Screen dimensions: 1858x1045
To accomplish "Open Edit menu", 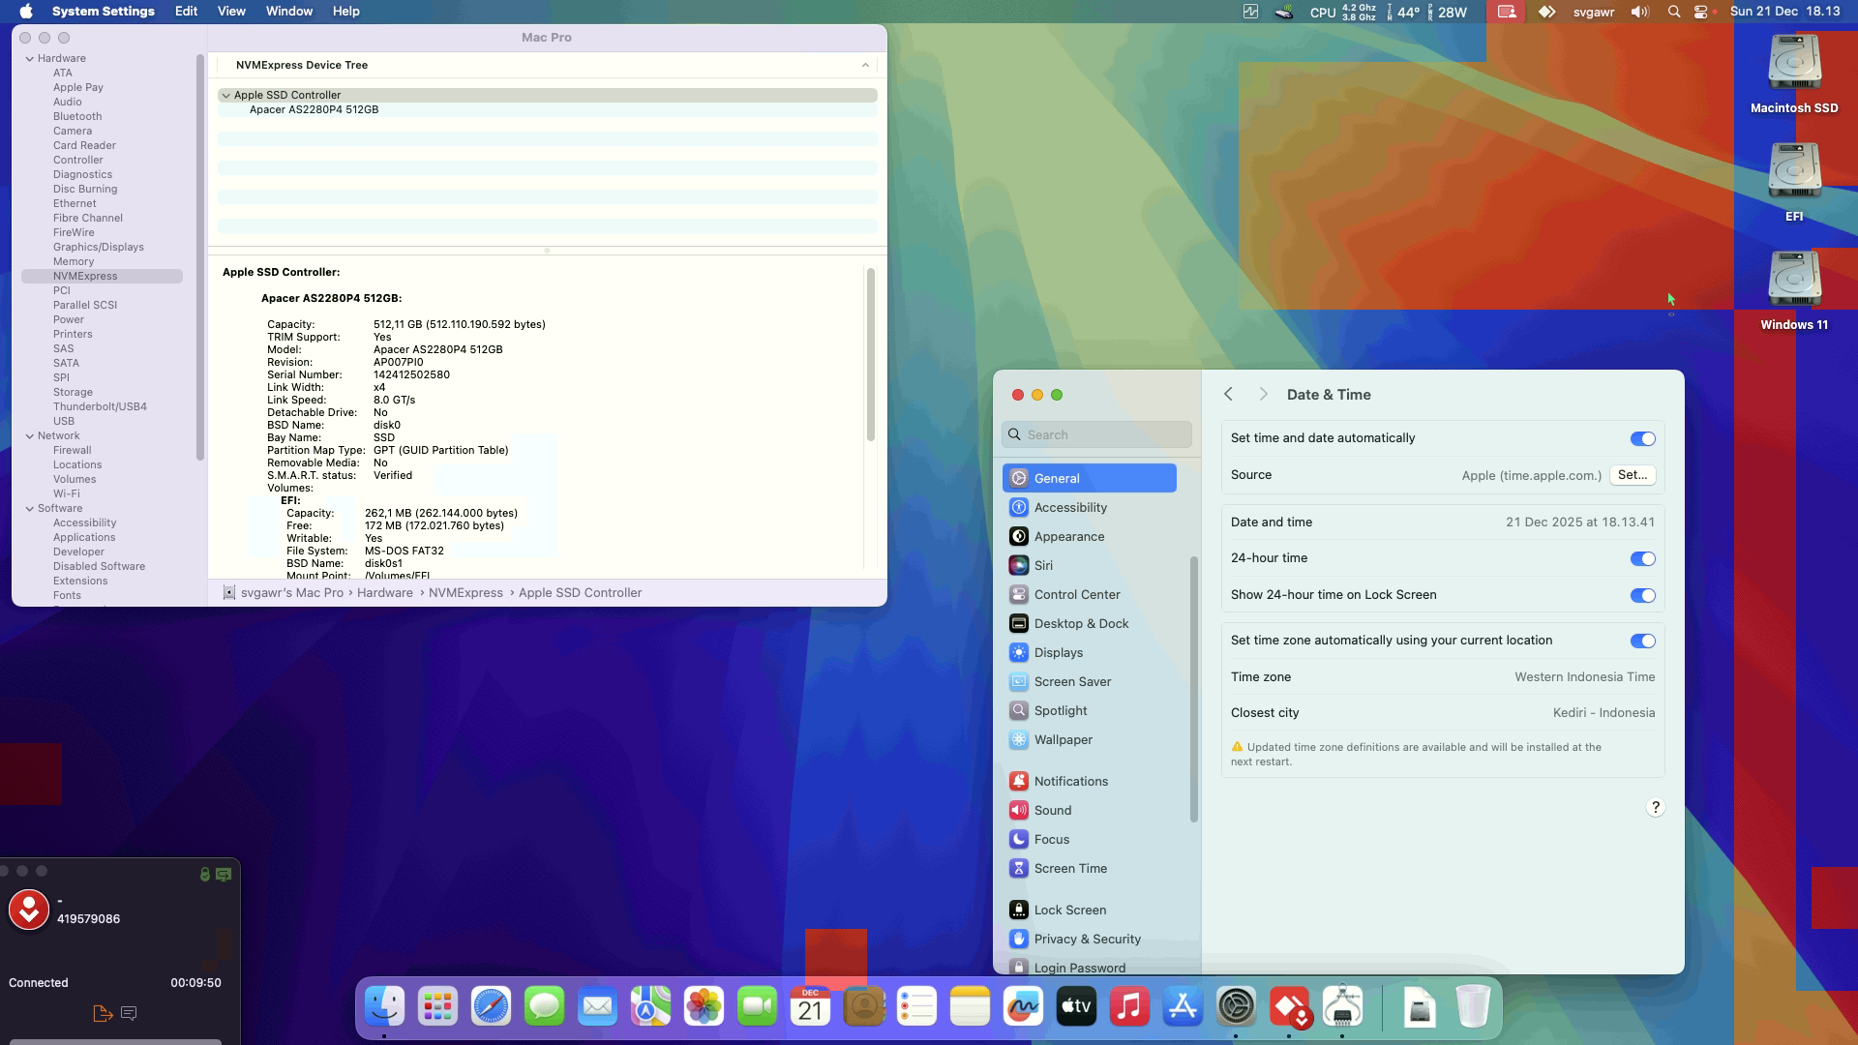I will pos(186,12).
